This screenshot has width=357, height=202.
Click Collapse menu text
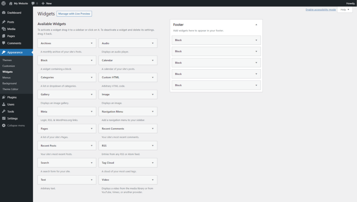pyautogui.click(x=16, y=126)
